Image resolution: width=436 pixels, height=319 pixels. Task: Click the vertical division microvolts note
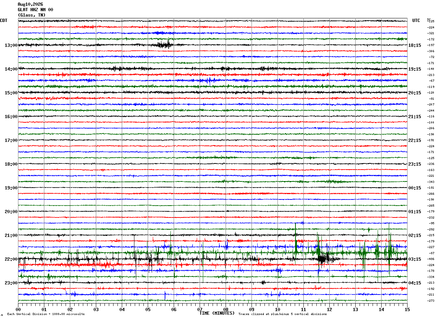[x=46, y=314]
